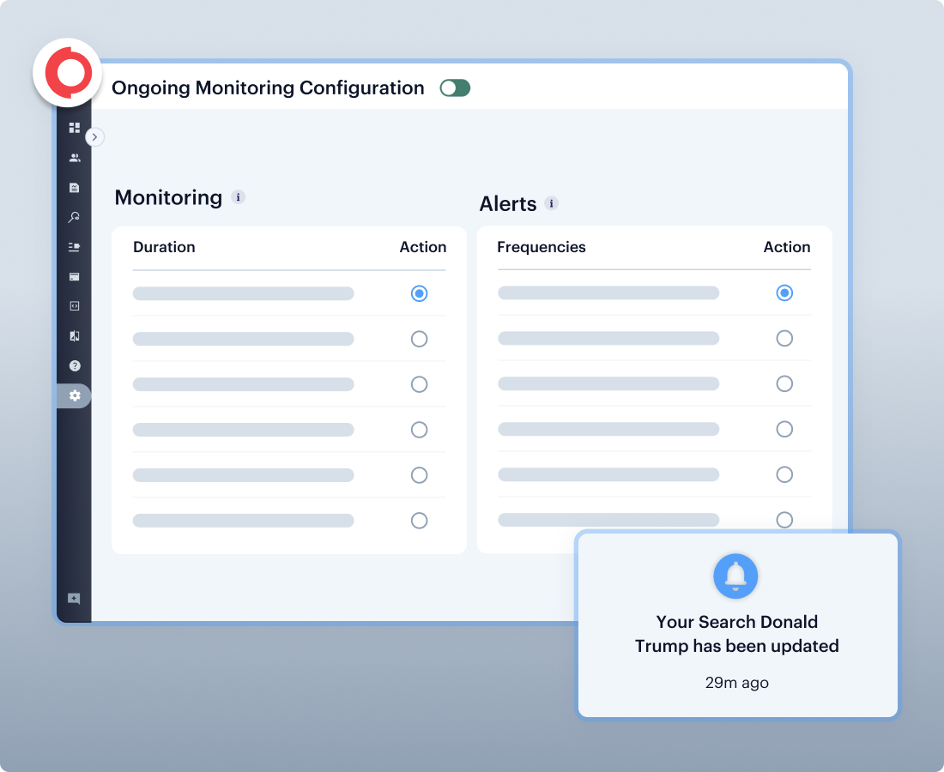Viewport: 944px width, 772px height.
Task: Open the users icon in sidebar
Action: 75,158
